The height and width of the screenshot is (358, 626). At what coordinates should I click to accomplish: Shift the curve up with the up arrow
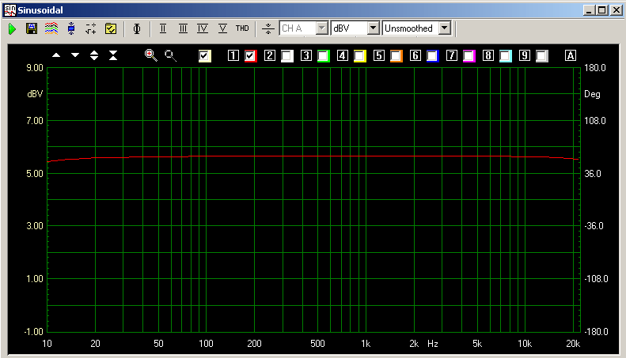pos(55,55)
